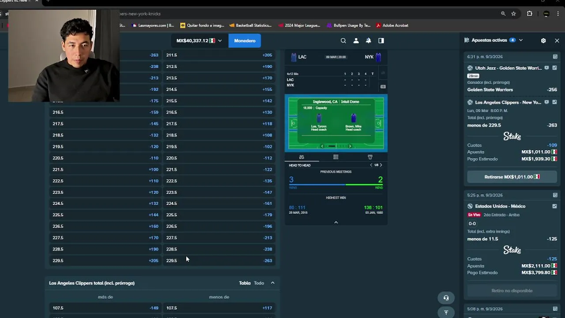
Task: Open the Basketball Statistics bookmark
Action: point(250,26)
